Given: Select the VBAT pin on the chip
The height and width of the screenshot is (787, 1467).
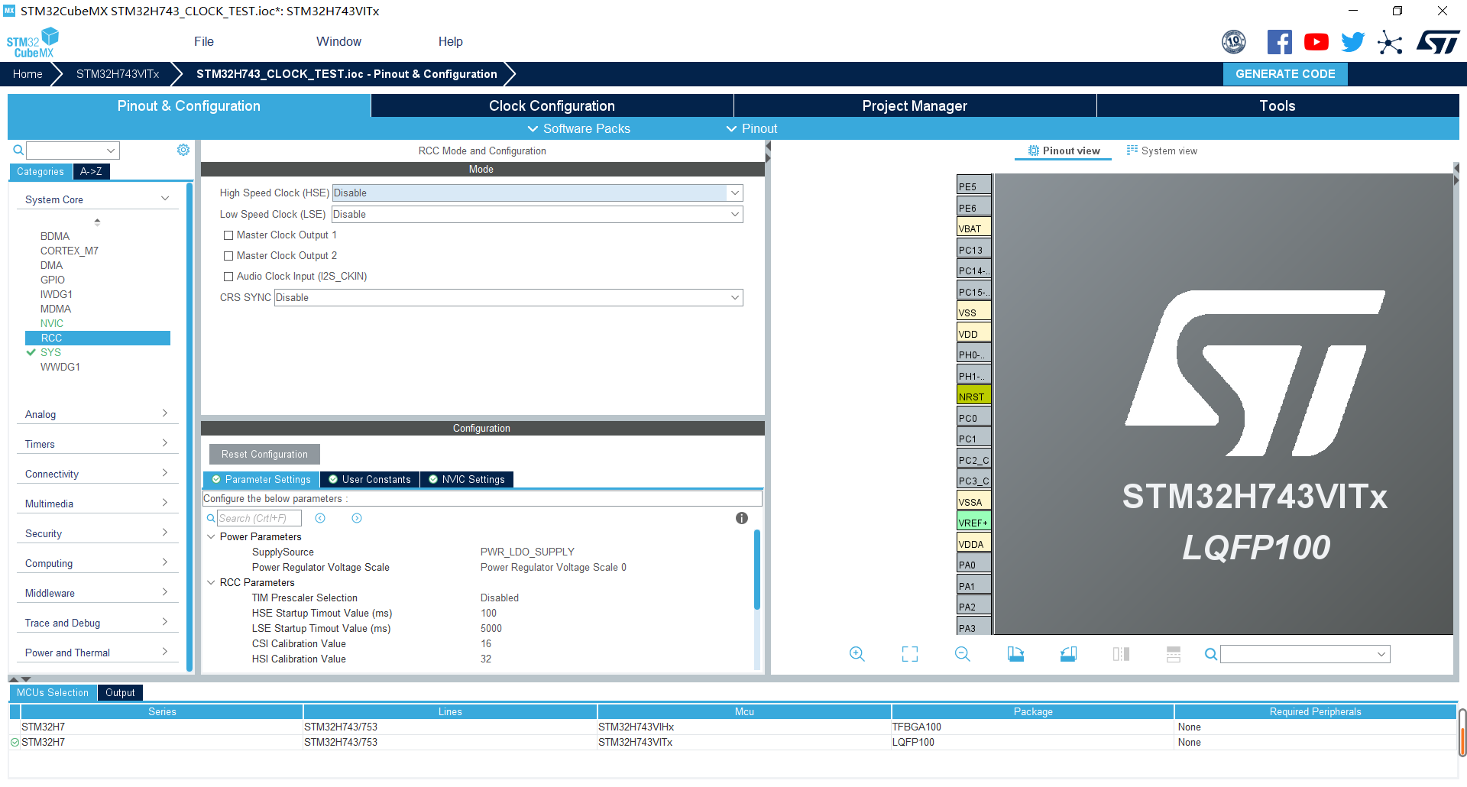Looking at the screenshot, I should click(973, 228).
